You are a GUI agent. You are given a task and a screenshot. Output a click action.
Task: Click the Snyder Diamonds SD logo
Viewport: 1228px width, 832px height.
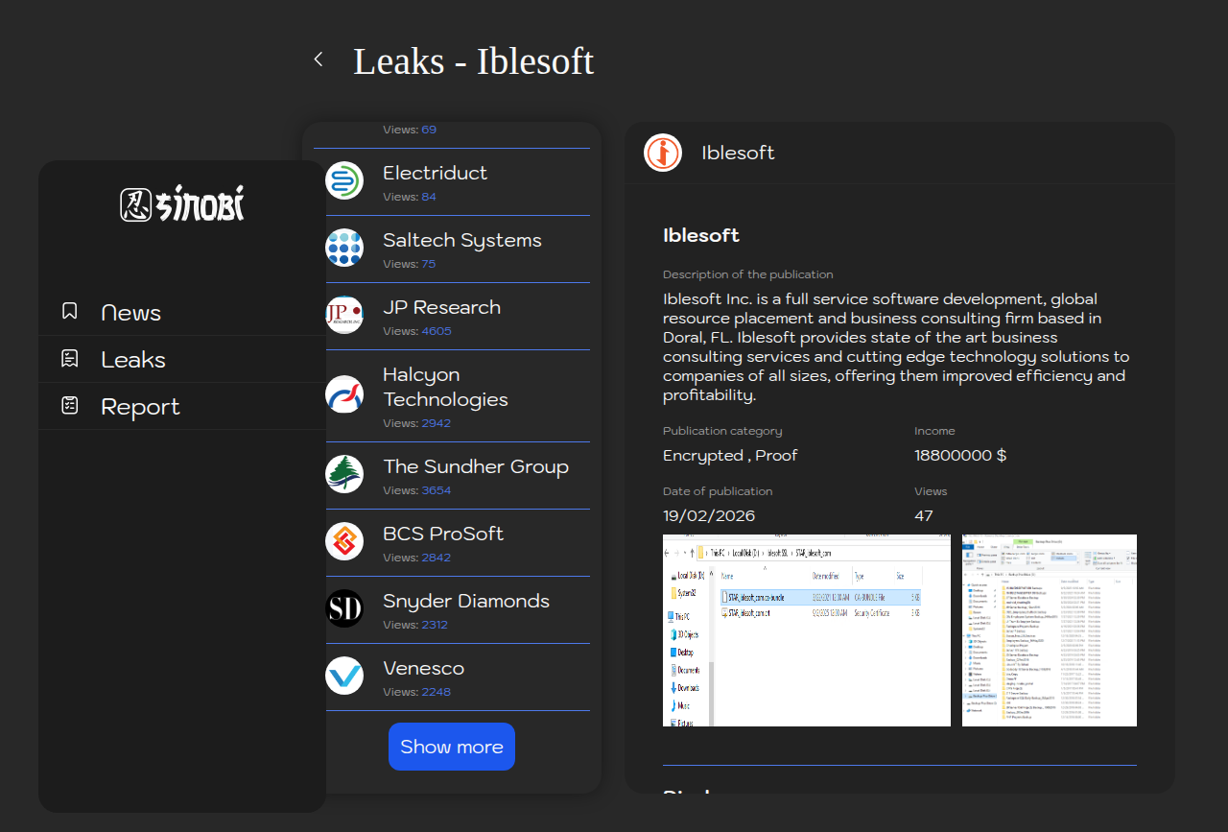click(x=344, y=608)
